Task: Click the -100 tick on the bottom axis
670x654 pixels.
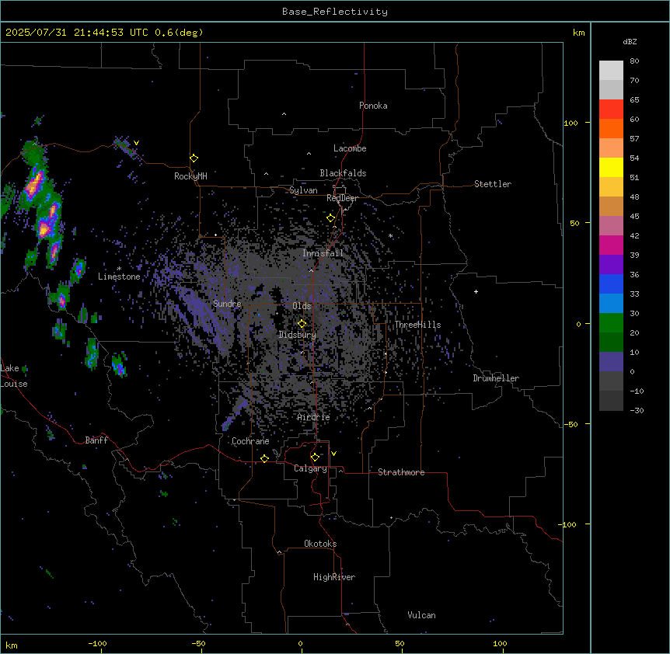Action: click(x=97, y=643)
